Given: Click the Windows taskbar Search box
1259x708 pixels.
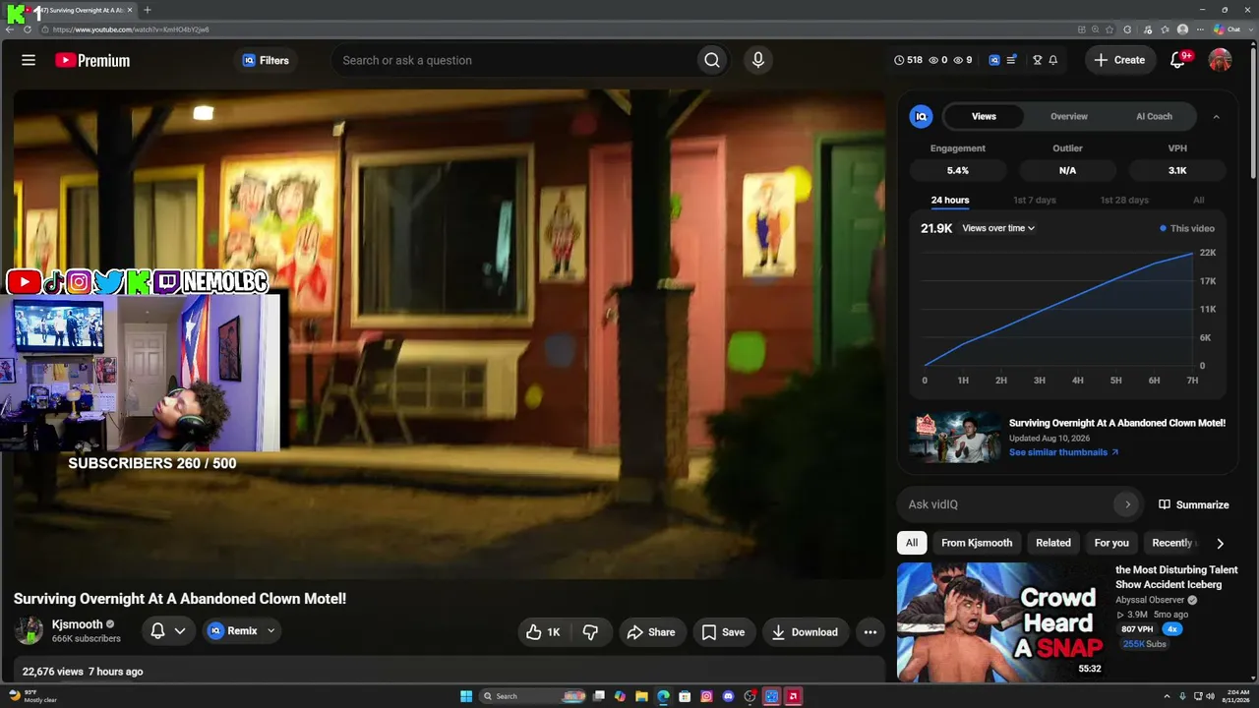Looking at the screenshot, I should point(532,696).
